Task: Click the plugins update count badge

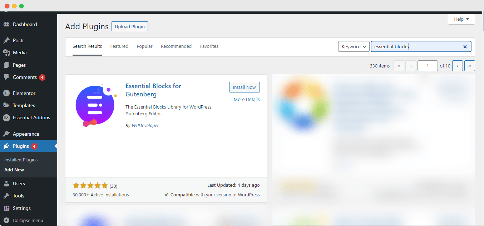Action: (34, 146)
